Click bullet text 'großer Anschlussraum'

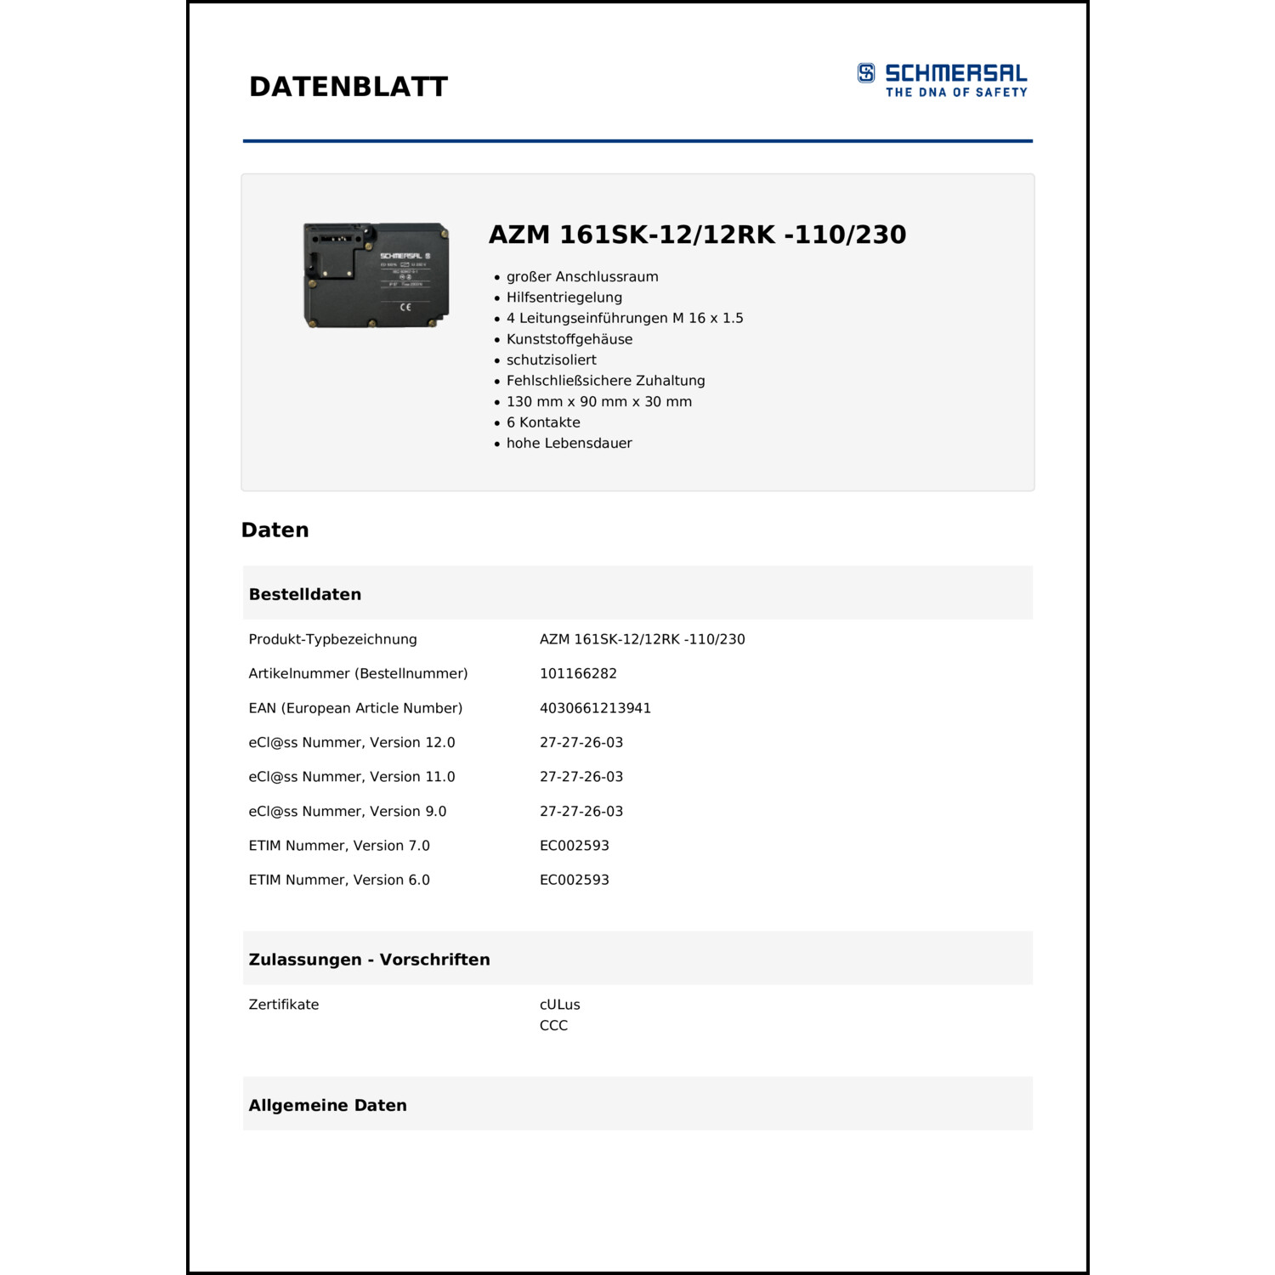point(582,277)
